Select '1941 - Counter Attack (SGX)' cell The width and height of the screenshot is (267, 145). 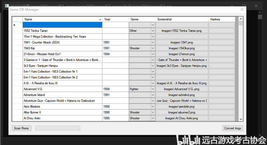click(x=62, y=43)
